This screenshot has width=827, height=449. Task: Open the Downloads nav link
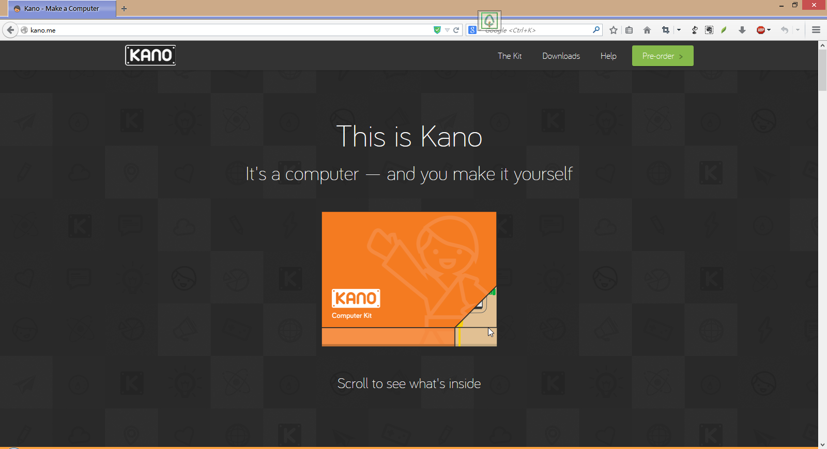click(x=561, y=56)
